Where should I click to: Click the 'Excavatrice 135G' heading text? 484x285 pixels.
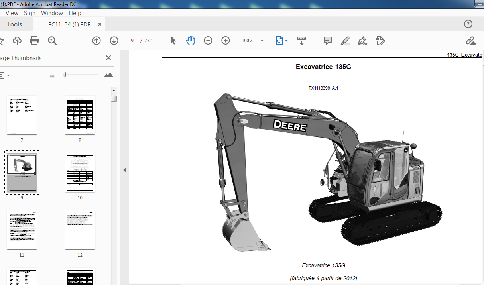click(x=323, y=67)
